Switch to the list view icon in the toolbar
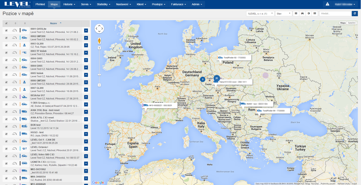 (296, 14)
